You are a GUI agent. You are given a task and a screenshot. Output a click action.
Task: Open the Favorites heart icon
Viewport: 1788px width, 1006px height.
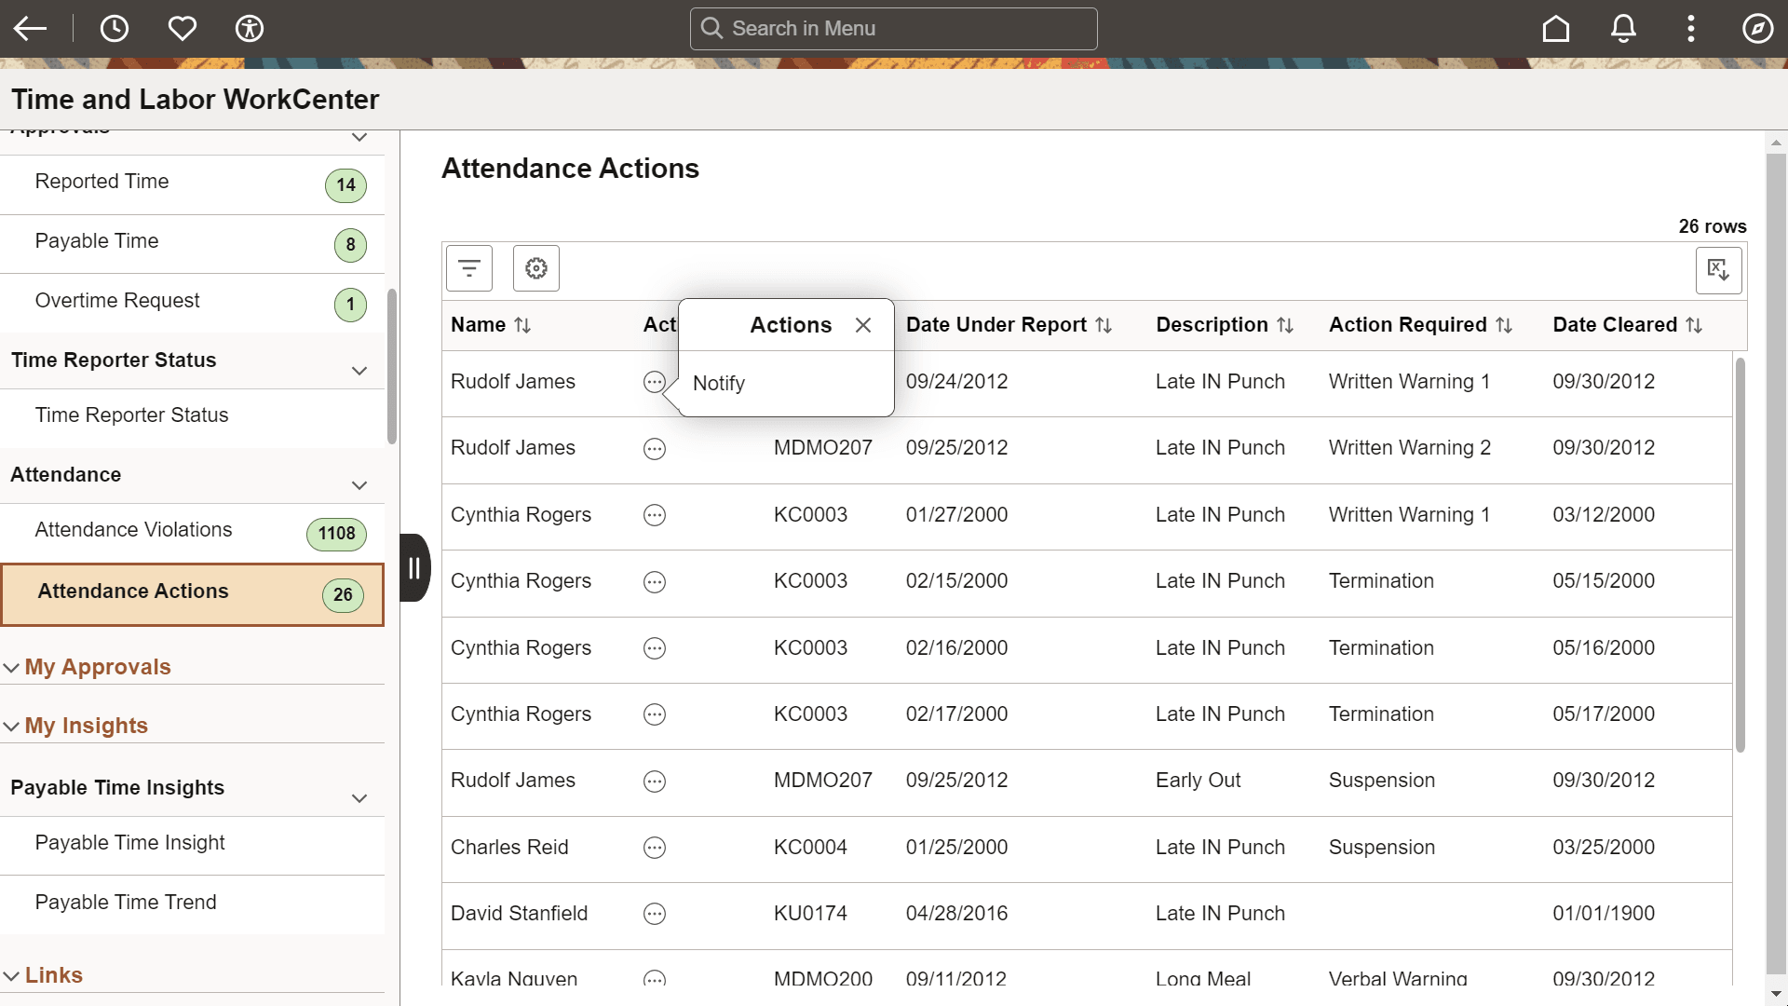[x=183, y=28]
